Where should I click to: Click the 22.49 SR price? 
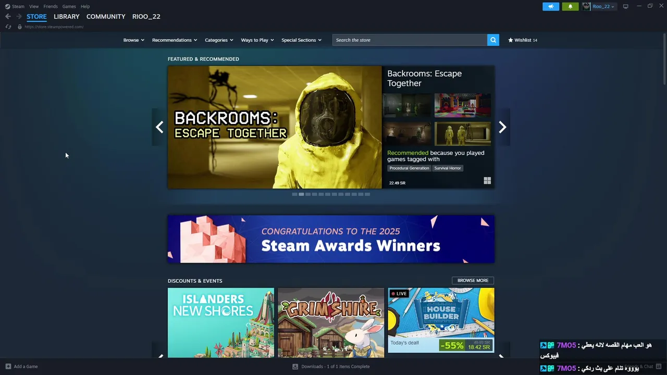click(x=397, y=183)
